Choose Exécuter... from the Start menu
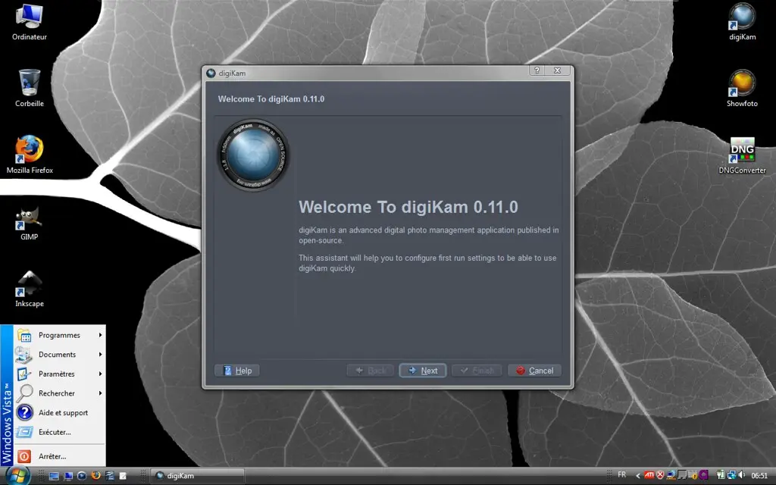The width and height of the screenshot is (776, 485). [x=55, y=432]
